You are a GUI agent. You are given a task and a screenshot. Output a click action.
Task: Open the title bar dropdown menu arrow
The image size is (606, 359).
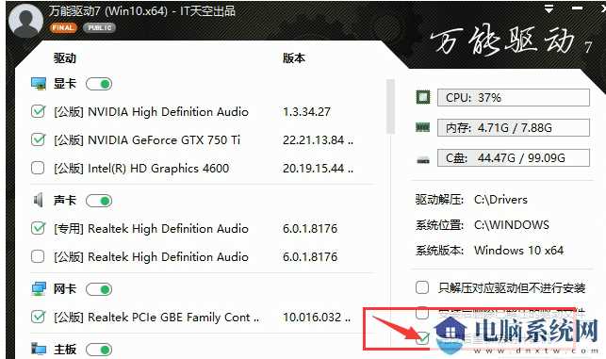[549, 8]
